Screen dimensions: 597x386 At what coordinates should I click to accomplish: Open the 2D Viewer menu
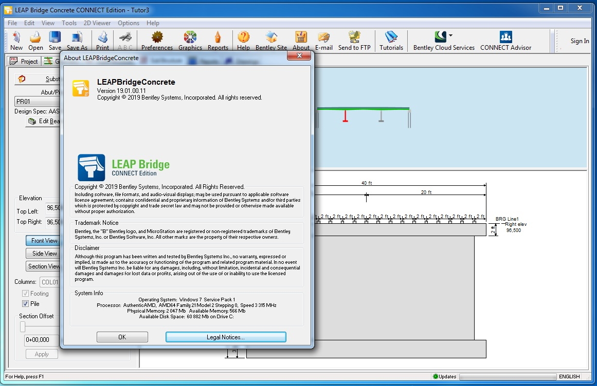[97, 23]
